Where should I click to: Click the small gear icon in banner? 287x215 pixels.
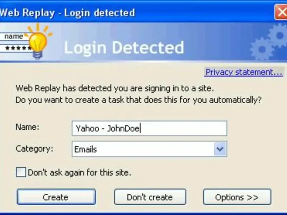click(262, 49)
